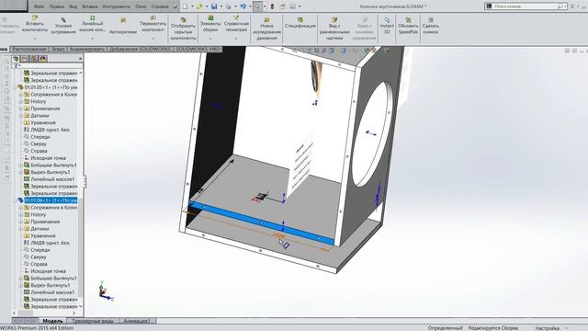Switch to the Анализировать ribbon tab

pyautogui.click(x=87, y=49)
